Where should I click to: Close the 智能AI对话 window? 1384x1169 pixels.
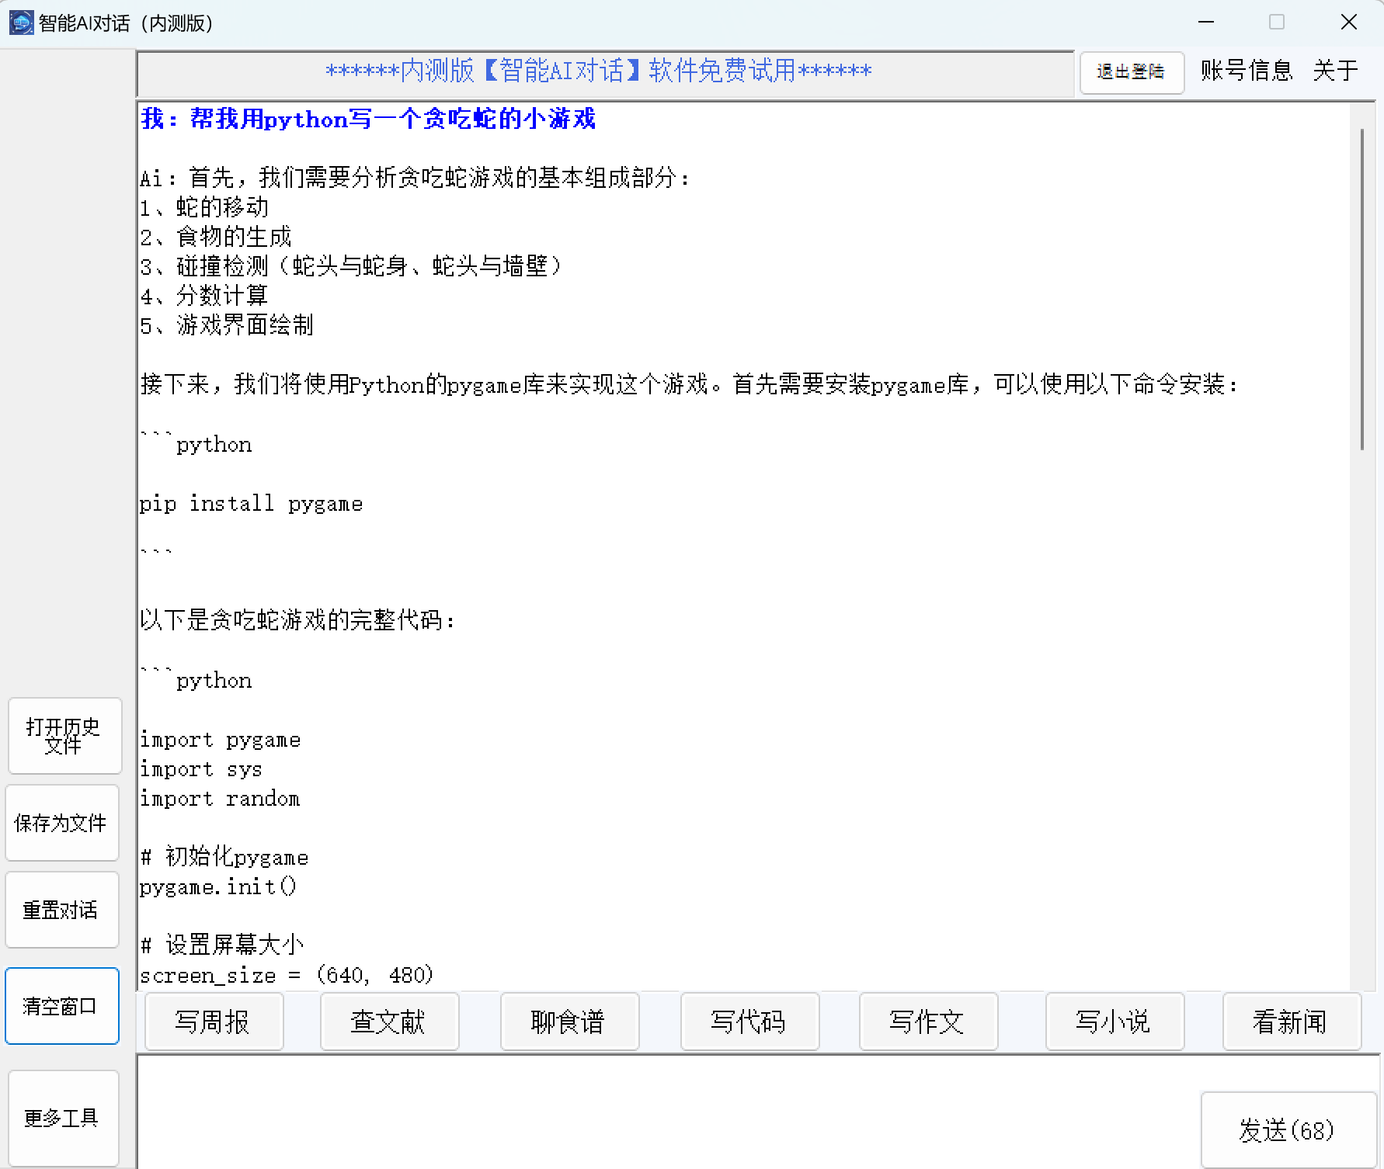[x=1349, y=23]
